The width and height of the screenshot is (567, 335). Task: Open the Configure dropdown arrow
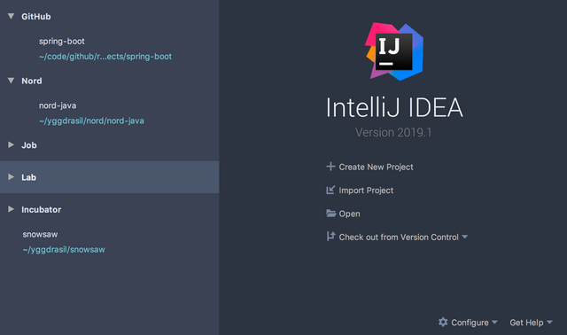tap(494, 322)
